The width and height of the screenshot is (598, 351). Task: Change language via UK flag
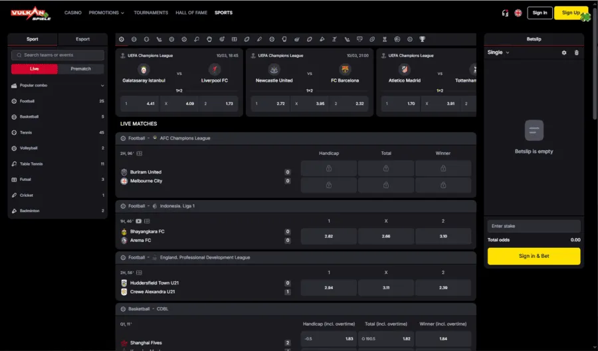(x=518, y=13)
